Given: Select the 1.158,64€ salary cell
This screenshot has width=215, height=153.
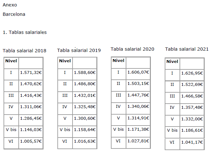Looking at the screenshot, I should coord(85,130).
